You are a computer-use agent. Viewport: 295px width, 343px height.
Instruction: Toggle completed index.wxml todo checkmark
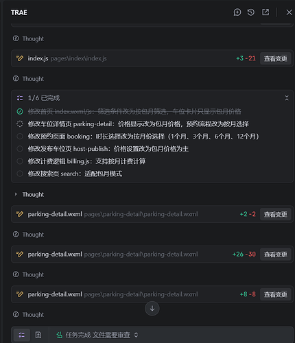click(20, 112)
